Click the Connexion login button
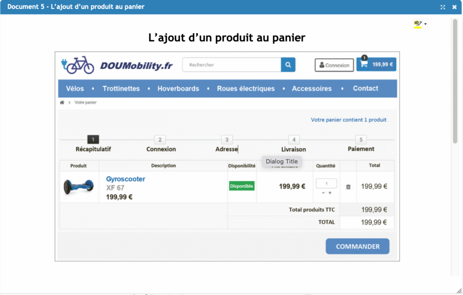463x295 pixels. (334, 65)
